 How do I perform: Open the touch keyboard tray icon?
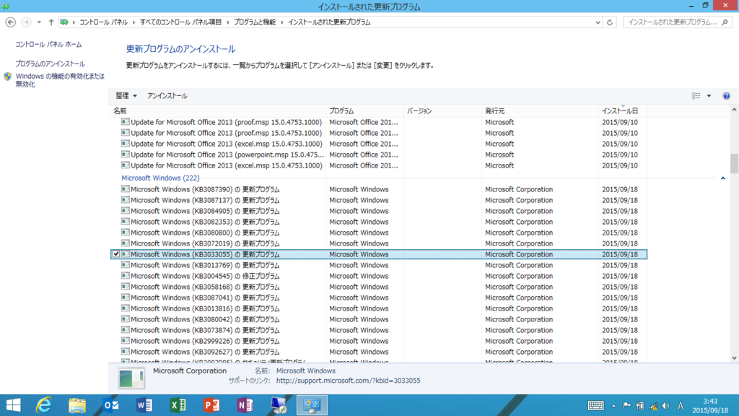click(595, 406)
